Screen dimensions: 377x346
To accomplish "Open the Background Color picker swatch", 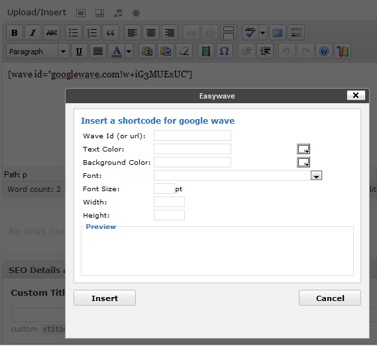I will click(303, 162).
